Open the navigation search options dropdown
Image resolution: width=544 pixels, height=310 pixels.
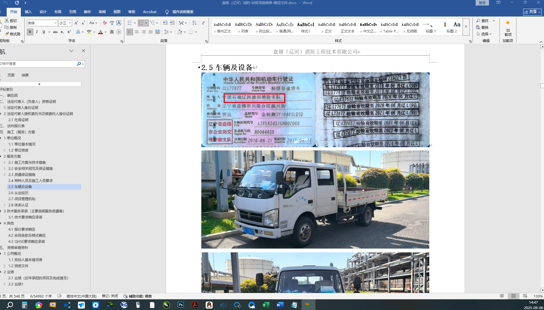(83, 64)
